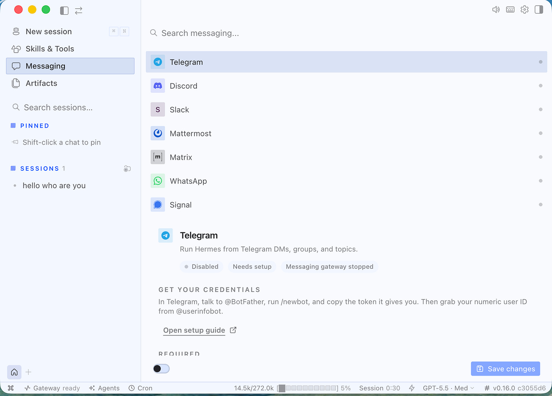Open Skills & Tools
Screen dimensions: 552x396
pos(70,49)
